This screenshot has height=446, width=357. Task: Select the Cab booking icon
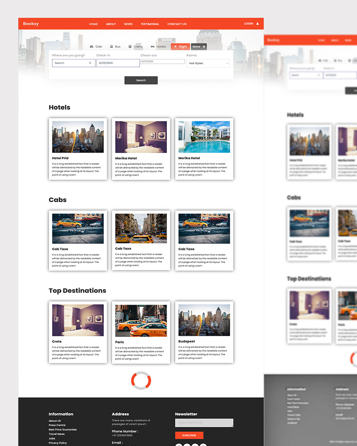pos(91,46)
